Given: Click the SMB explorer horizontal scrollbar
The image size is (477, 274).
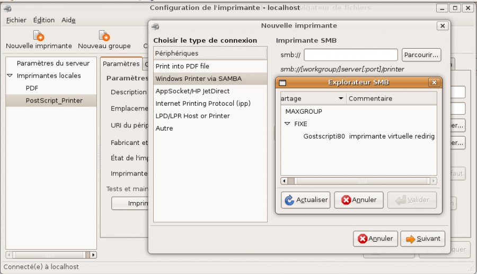Looking at the screenshot, I should 358,181.
